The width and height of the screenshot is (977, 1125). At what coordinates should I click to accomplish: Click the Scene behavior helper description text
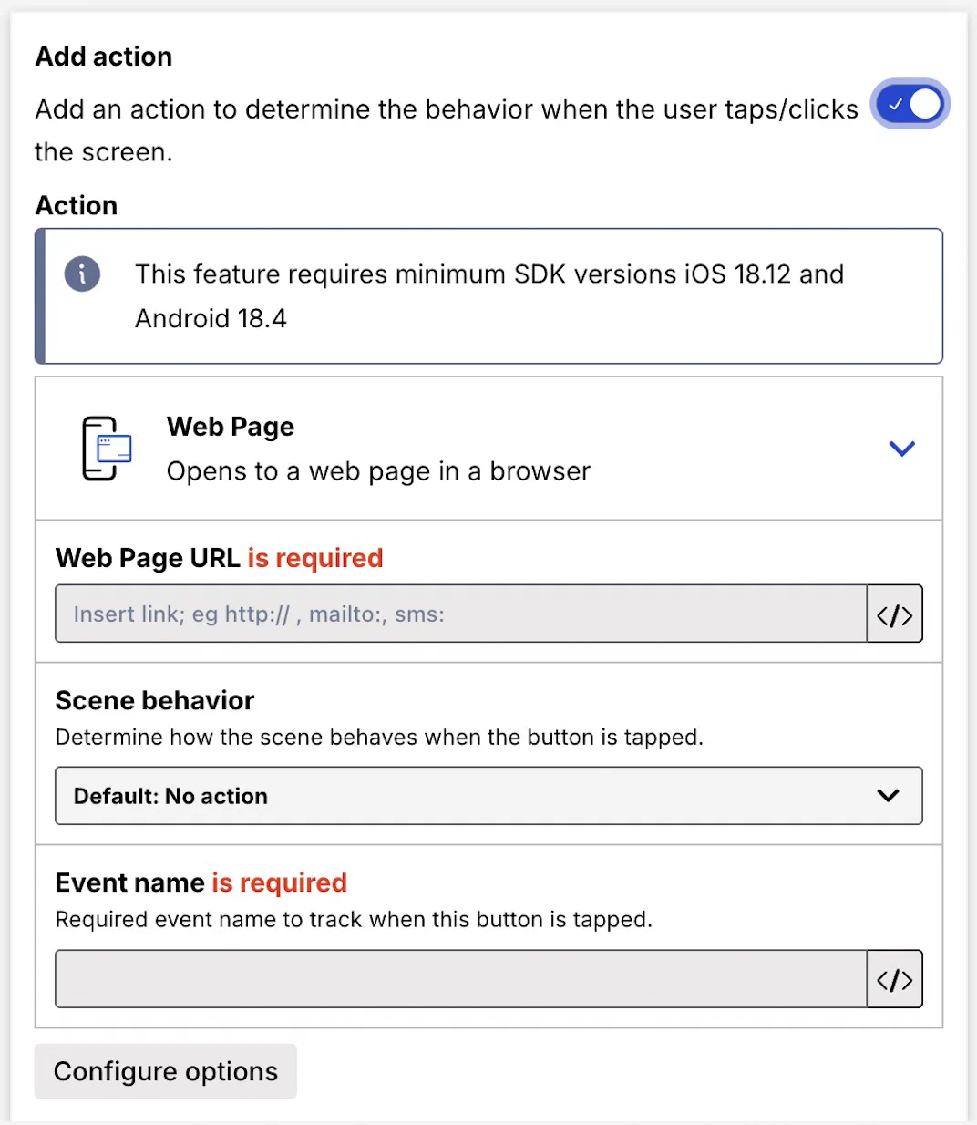[x=379, y=737]
